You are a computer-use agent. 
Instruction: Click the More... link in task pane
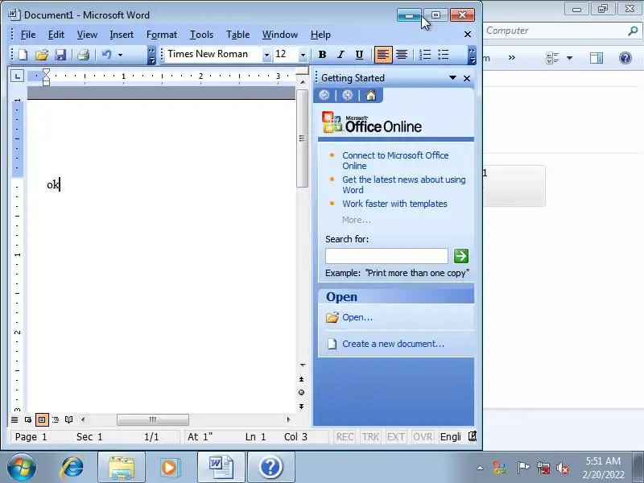[x=357, y=220]
